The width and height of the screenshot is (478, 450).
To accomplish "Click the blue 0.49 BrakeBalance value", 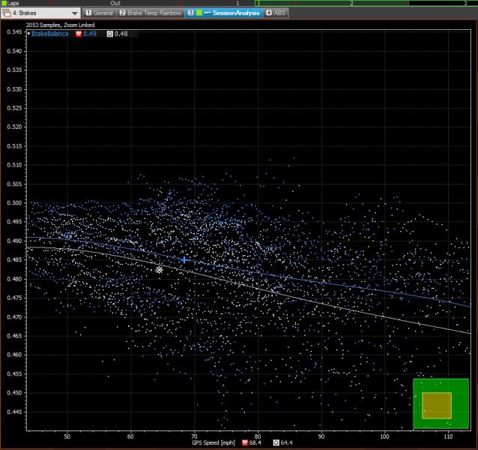I will pyautogui.click(x=90, y=34).
